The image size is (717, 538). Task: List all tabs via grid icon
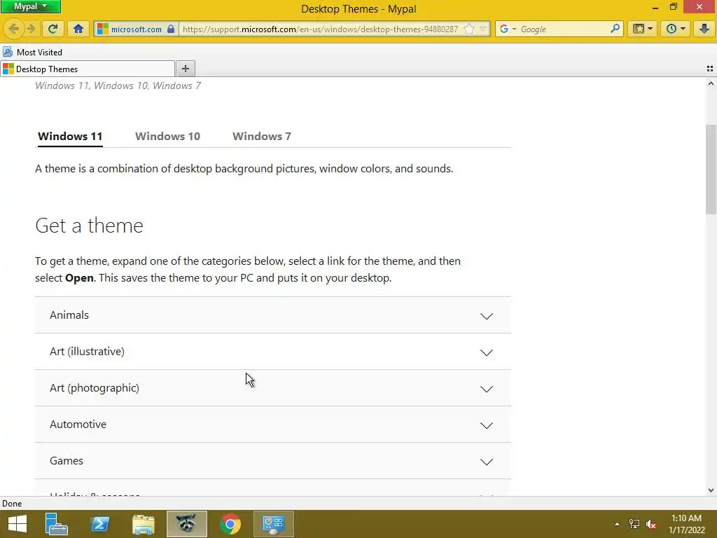710,69
